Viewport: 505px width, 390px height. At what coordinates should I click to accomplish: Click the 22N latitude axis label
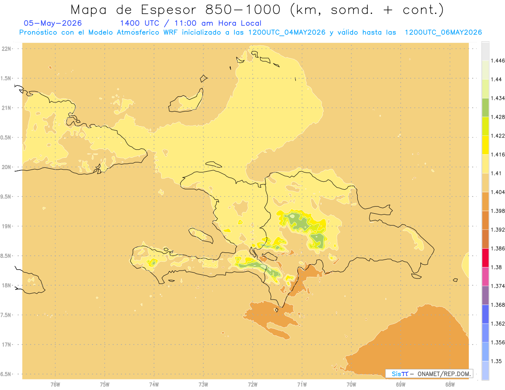[x=7, y=49]
